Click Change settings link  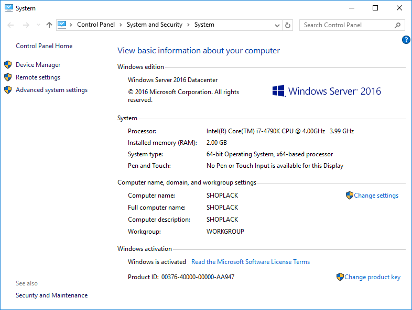click(x=376, y=196)
